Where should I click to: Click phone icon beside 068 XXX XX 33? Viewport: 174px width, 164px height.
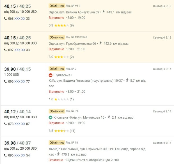pos(6,19)
